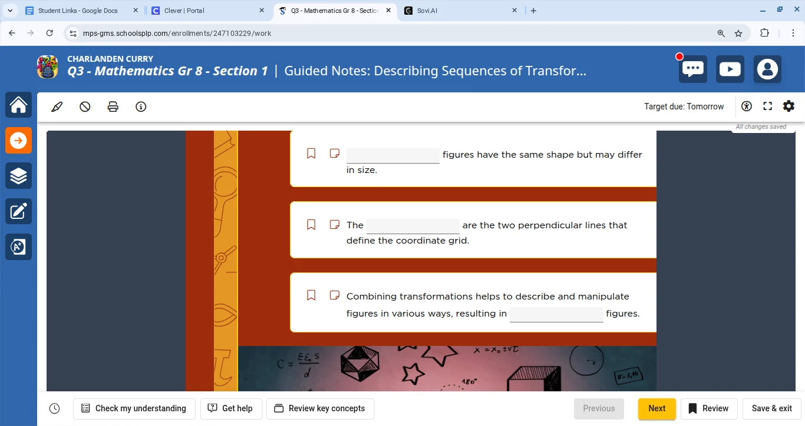This screenshot has width=805, height=426.
Task: Expand the layers stack icon in sidebar
Action: [x=18, y=176]
